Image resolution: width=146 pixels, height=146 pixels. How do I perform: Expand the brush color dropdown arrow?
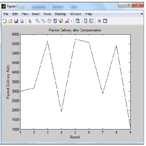(x=71, y=21)
